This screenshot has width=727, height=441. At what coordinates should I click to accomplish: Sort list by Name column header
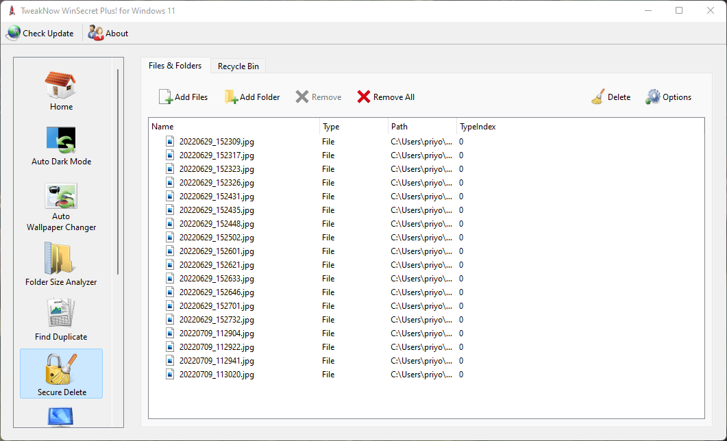[234, 127]
